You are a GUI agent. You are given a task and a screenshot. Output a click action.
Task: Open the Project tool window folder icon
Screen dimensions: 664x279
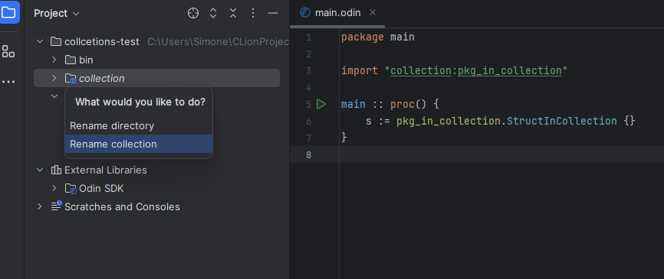click(8, 12)
